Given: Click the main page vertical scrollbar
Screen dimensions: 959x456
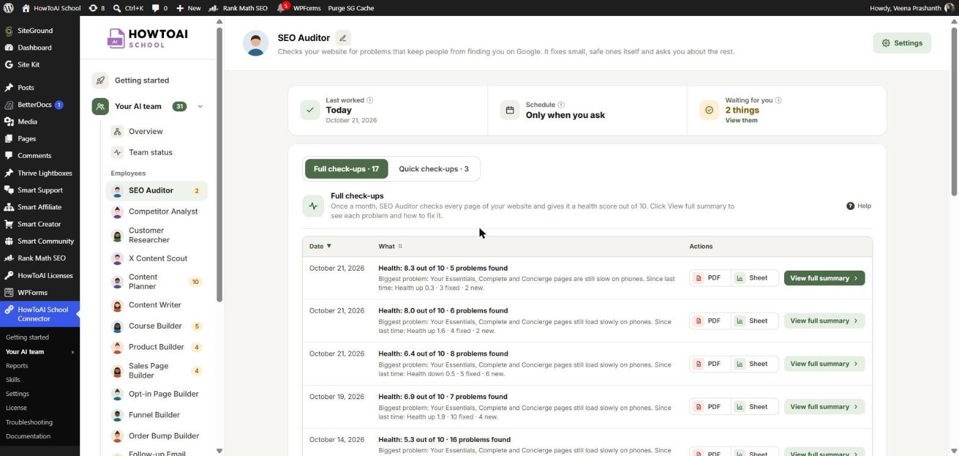Looking at the screenshot, I should pos(953,110).
